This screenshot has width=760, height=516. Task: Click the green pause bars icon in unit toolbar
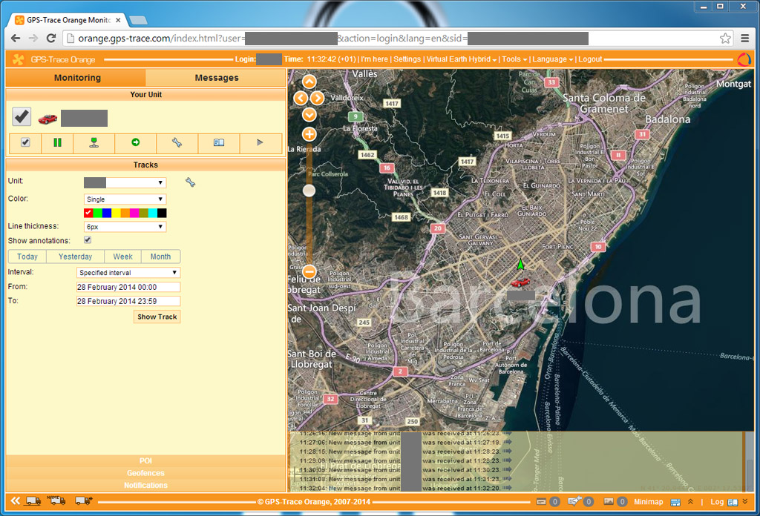coord(57,142)
